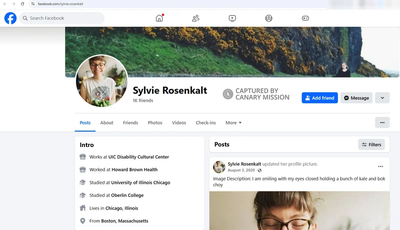Image resolution: width=400 pixels, height=230 pixels.
Task: Click the browser forward arrow
Action: point(13,4)
